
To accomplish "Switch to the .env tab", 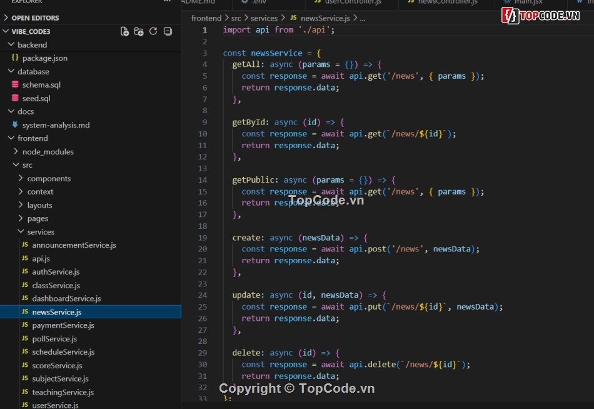I will coord(256,2).
